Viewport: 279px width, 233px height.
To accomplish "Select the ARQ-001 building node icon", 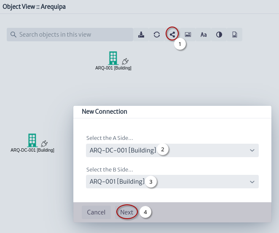I will 113,58.
